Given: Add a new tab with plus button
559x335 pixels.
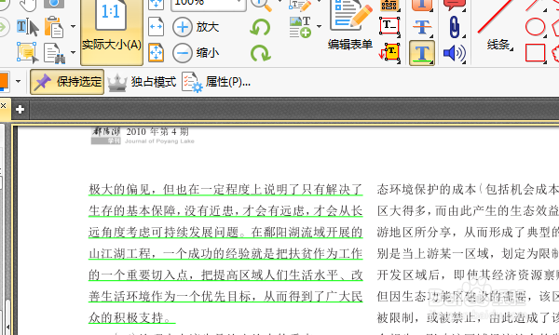Looking at the screenshot, I should [20, 109].
